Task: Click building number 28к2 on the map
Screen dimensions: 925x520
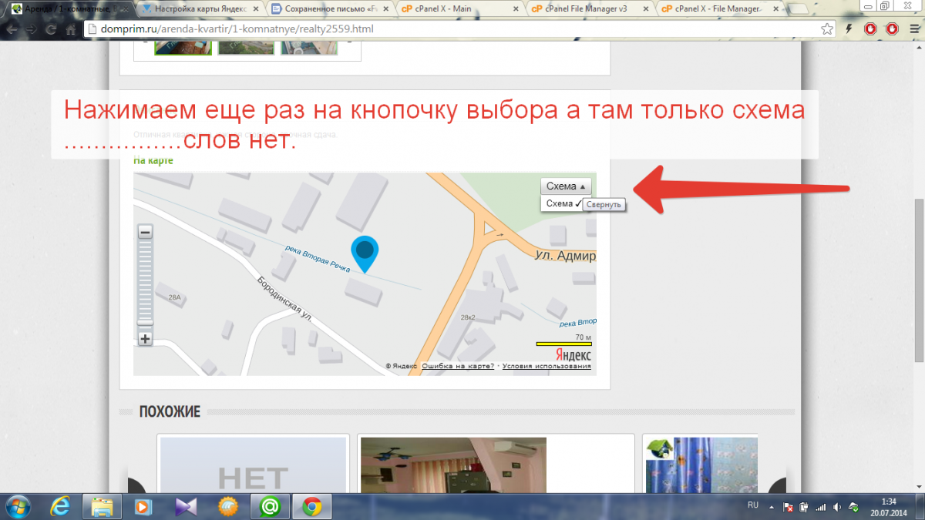Action: click(x=467, y=317)
